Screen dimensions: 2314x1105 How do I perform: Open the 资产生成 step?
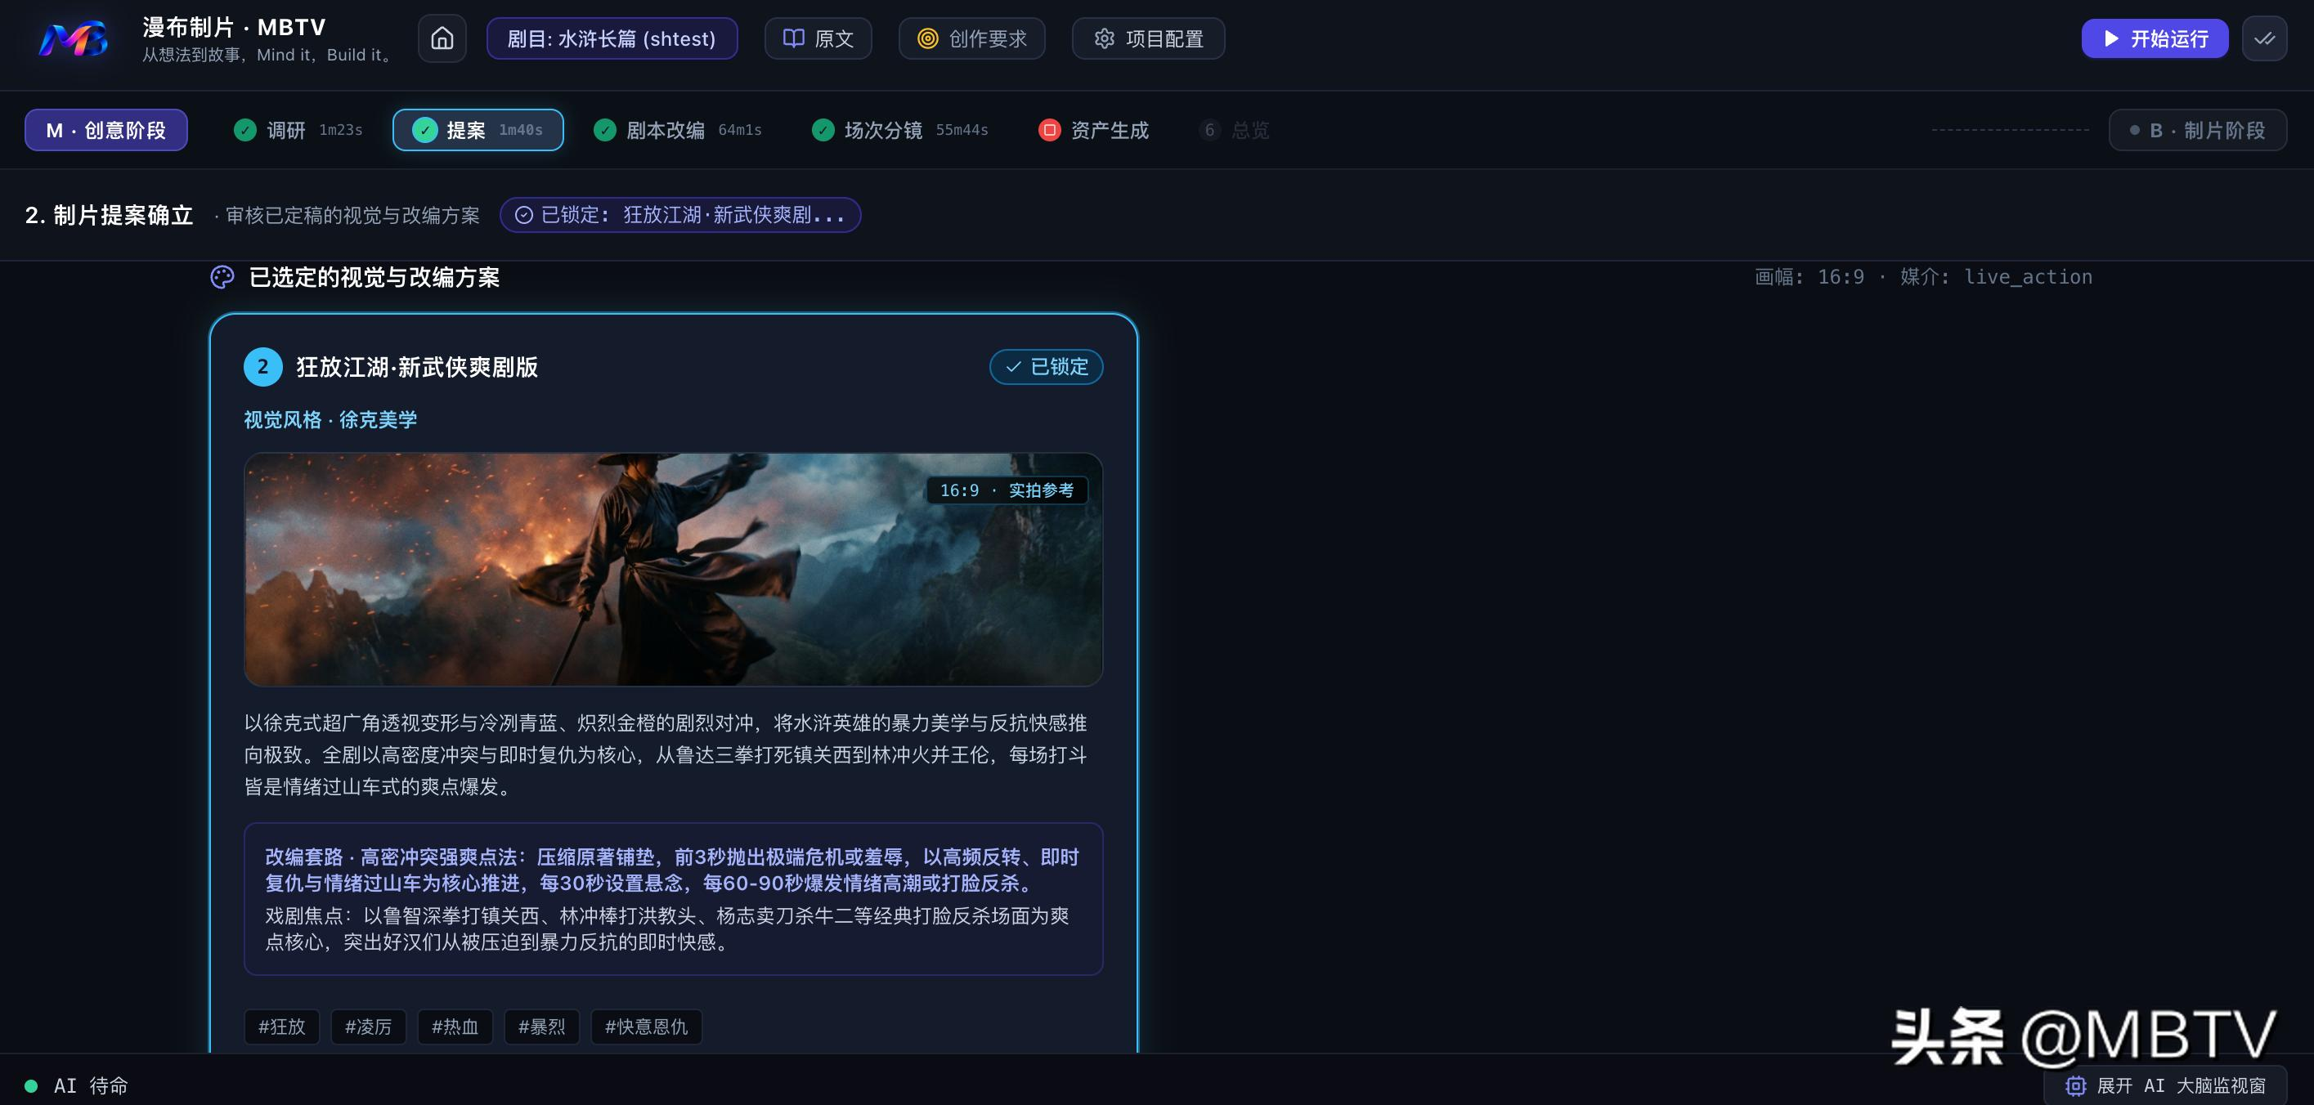pos(1094,130)
